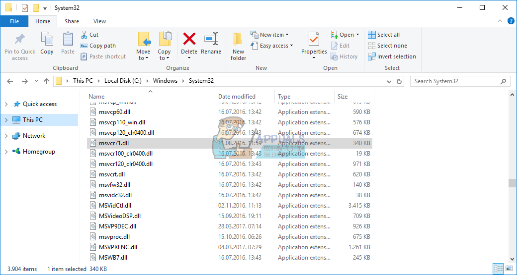Click the Copy icon in Clipboard group

coord(47,40)
